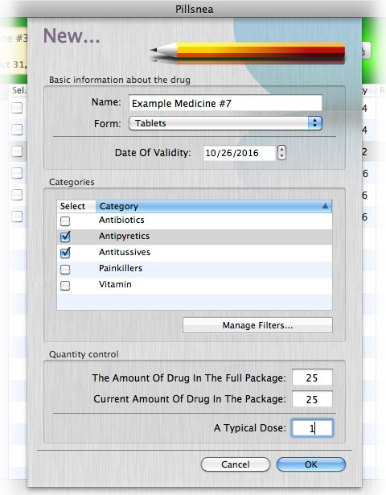The image size is (386, 495).
Task: Click the Current Amount Of Drug field
Action: pyautogui.click(x=312, y=399)
